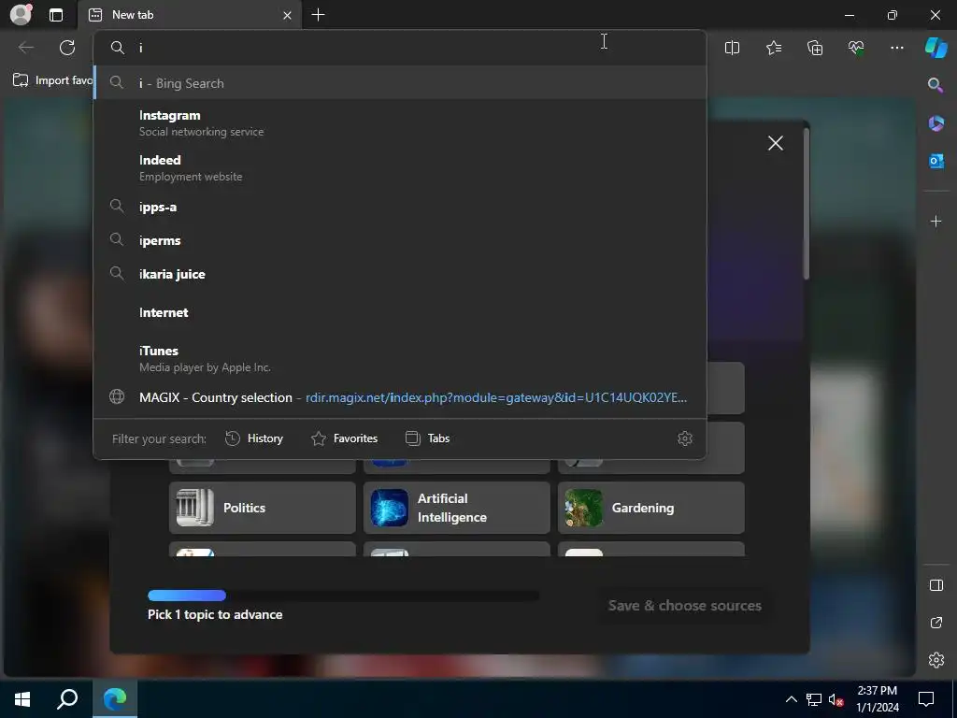Select the iperms search suggestion

click(x=400, y=240)
